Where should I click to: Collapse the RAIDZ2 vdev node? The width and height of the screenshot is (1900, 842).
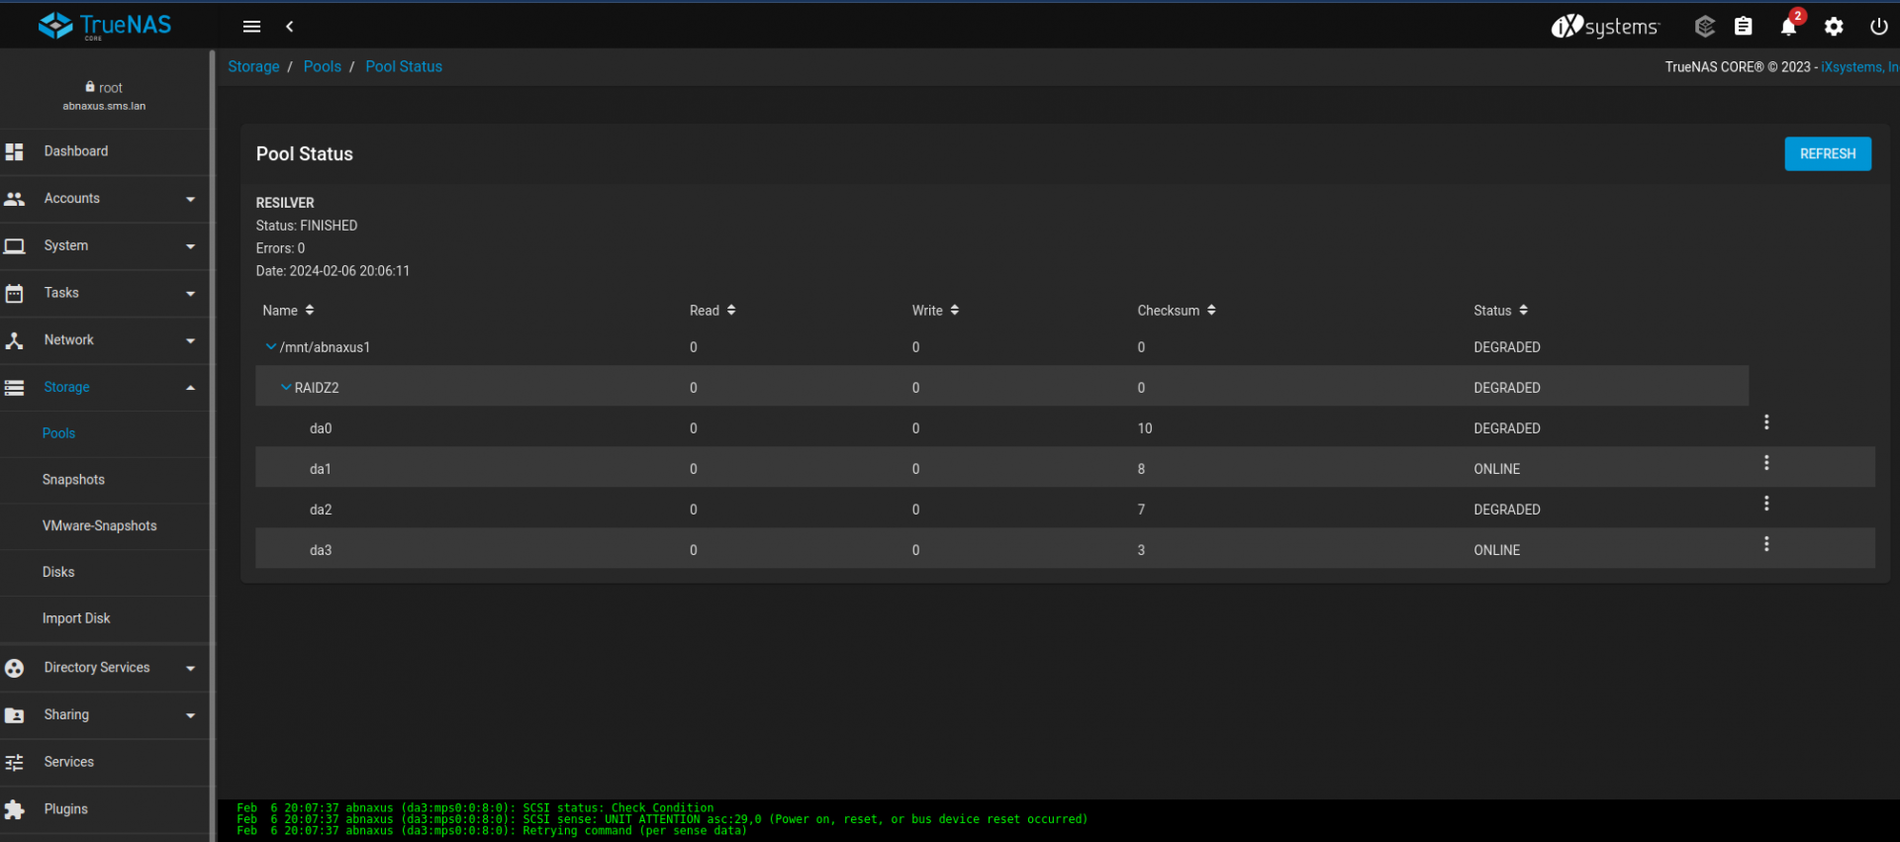[x=286, y=388]
